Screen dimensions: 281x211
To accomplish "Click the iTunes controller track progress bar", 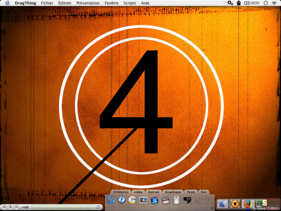I will 61,207.
